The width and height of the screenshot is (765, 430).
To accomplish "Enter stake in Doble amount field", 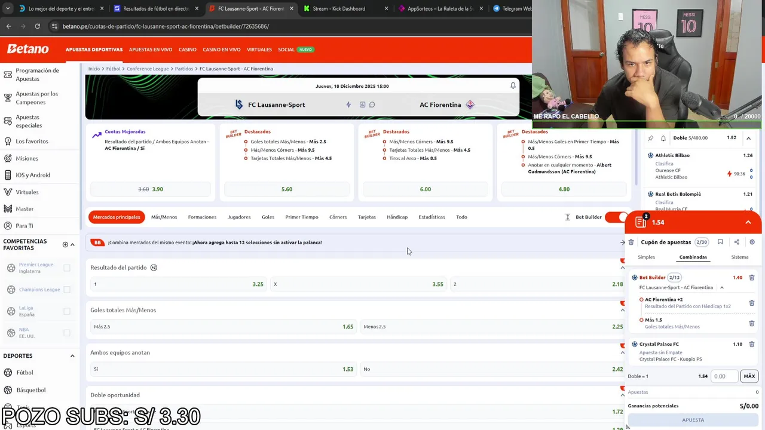I will [x=724, y=376].
